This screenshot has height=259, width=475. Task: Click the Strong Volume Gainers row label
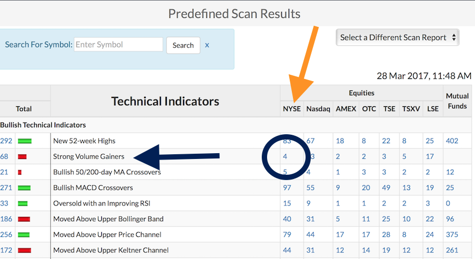coord(89,156)
